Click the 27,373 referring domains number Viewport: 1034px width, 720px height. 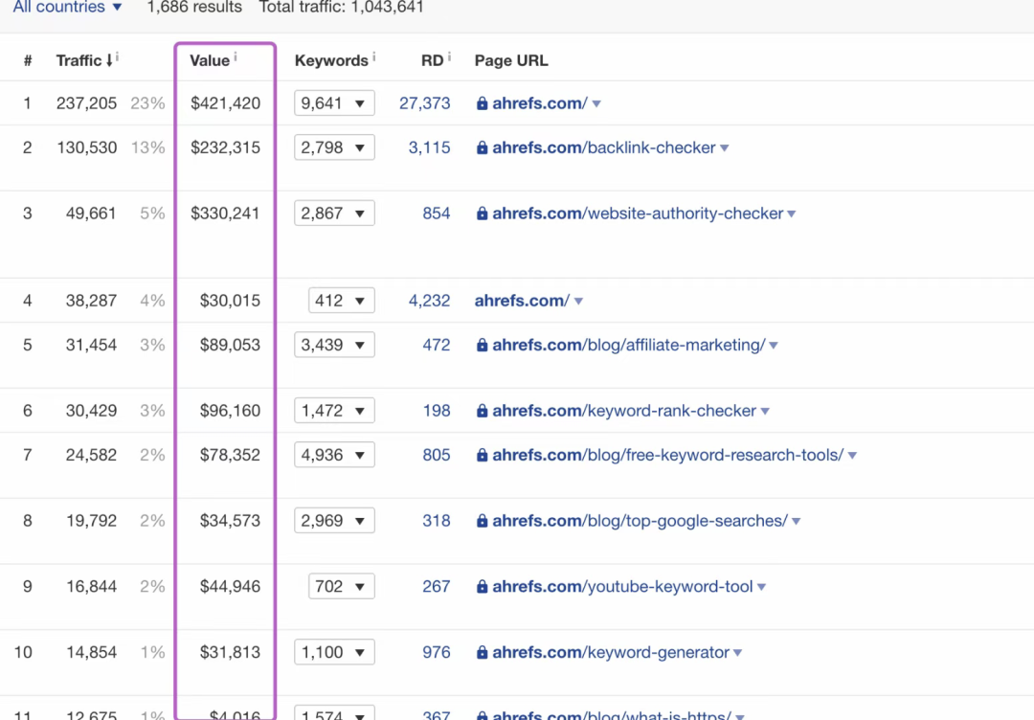pos(424,103)
